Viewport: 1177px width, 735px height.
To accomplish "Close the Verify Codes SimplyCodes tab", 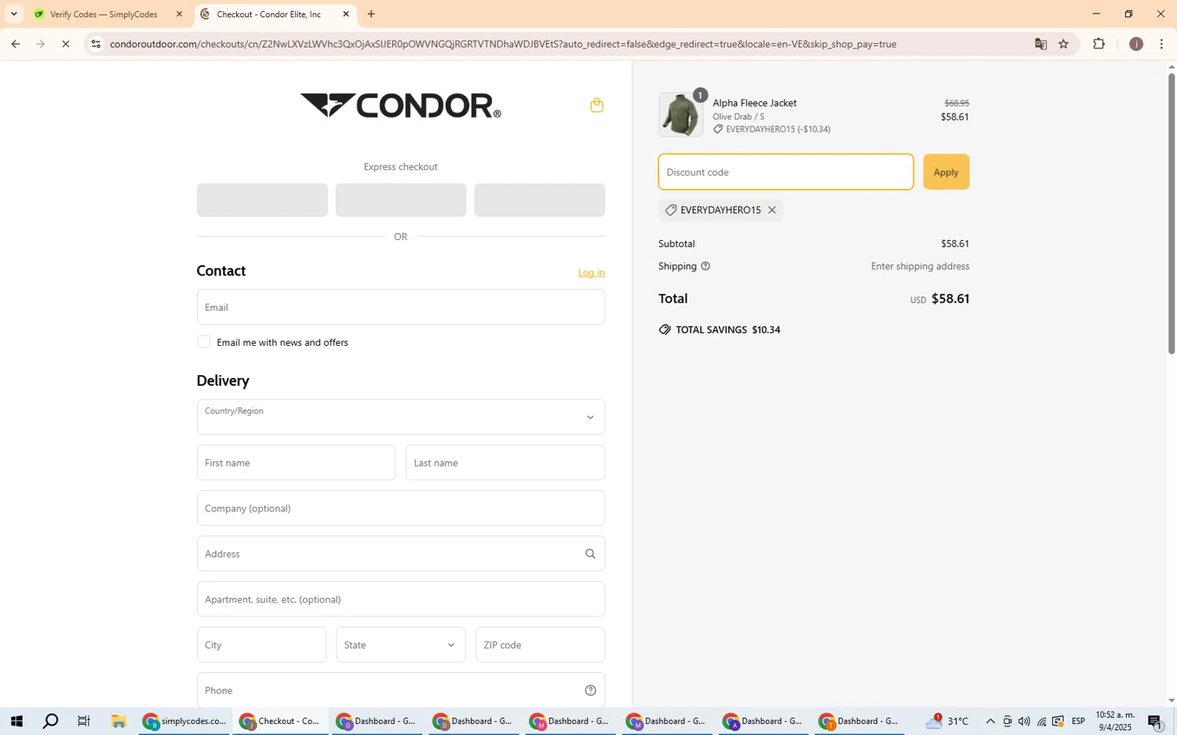I will coord(179,14).
